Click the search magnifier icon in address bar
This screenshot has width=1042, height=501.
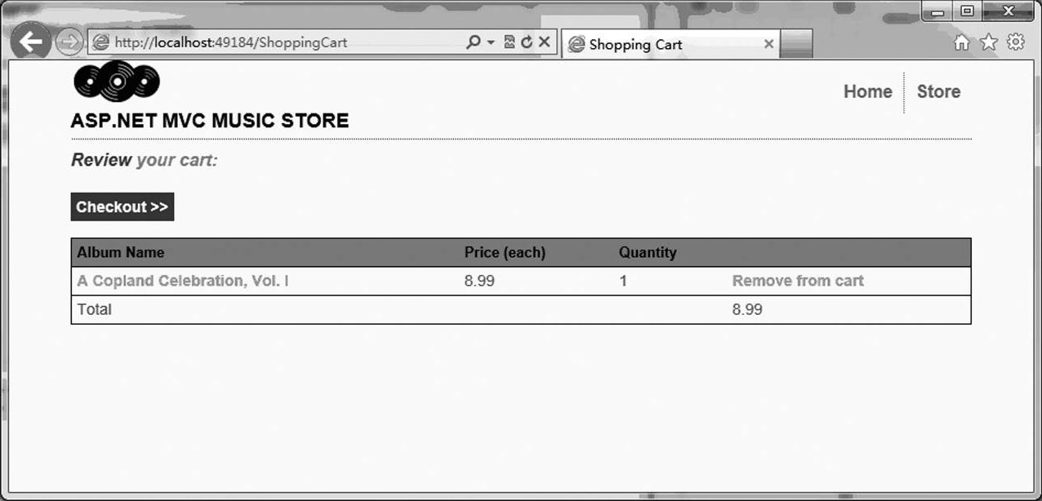(x=473, y=42)
